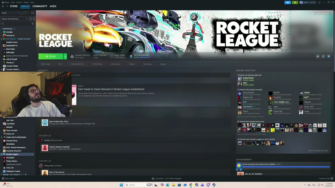The height and width of the screenshot is (188, 335).
Task: Show all recently played friends
Action: [x=250, y=116]
